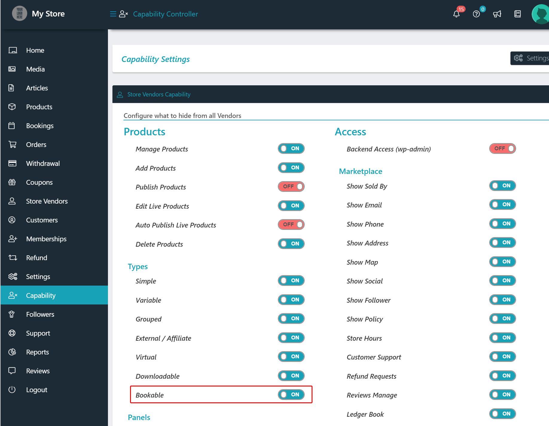The width and height of the screenshot is (549, 426).
Task: Click the Bookings calendar icon
Action: coord(12,126)
